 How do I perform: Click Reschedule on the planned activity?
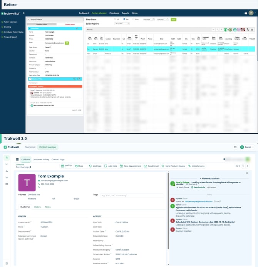pyautogui.click(x=198, y=187)
